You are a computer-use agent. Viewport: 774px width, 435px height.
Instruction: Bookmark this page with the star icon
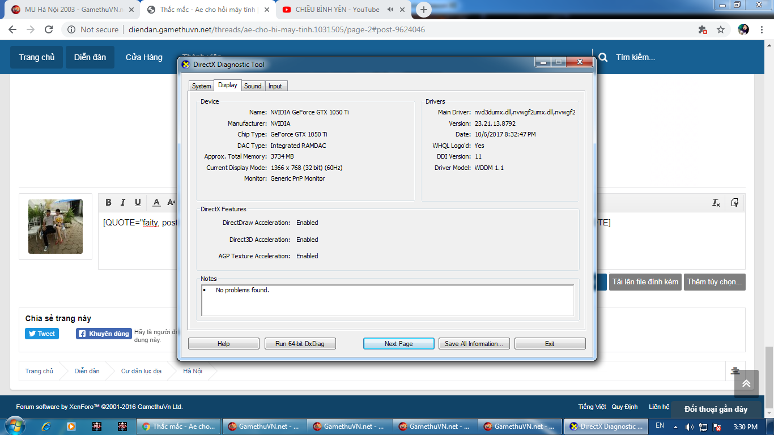pos(721,29)
